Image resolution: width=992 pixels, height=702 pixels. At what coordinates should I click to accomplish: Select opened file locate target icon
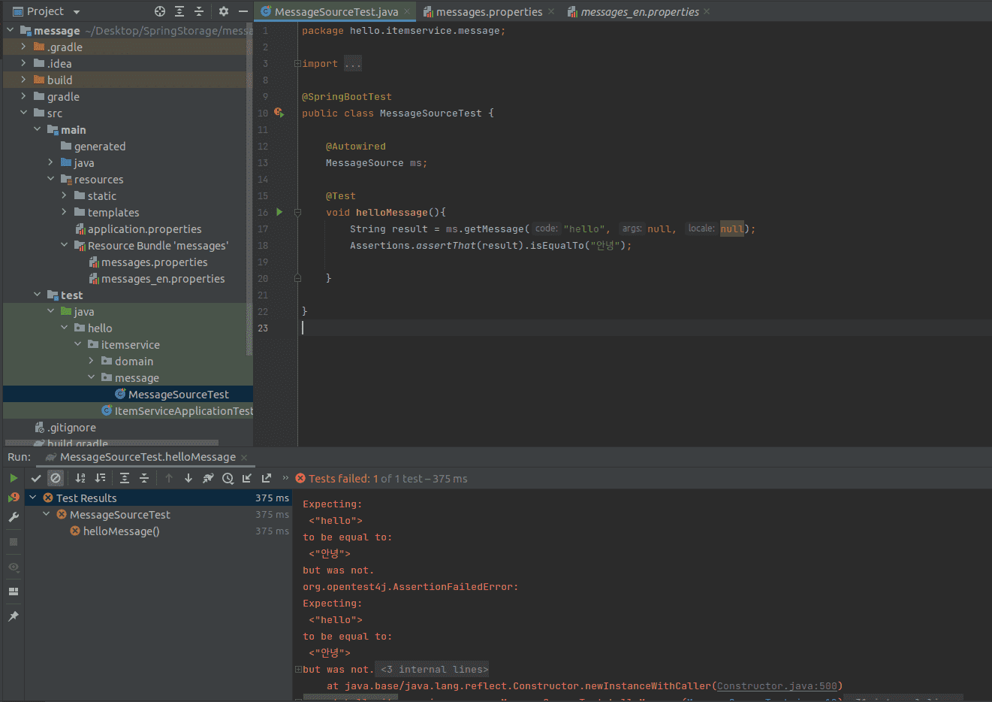[160, 11]
